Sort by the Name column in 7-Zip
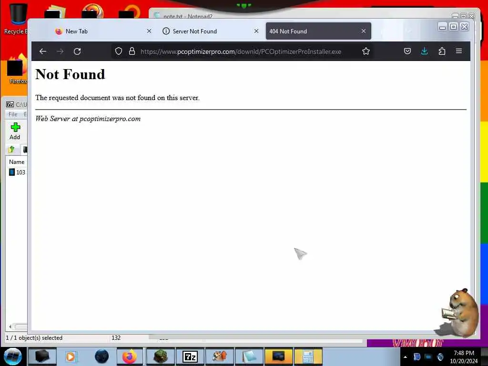Image resolution: width=488 pixels, height=366 pixels. click(x=17, y=162)
